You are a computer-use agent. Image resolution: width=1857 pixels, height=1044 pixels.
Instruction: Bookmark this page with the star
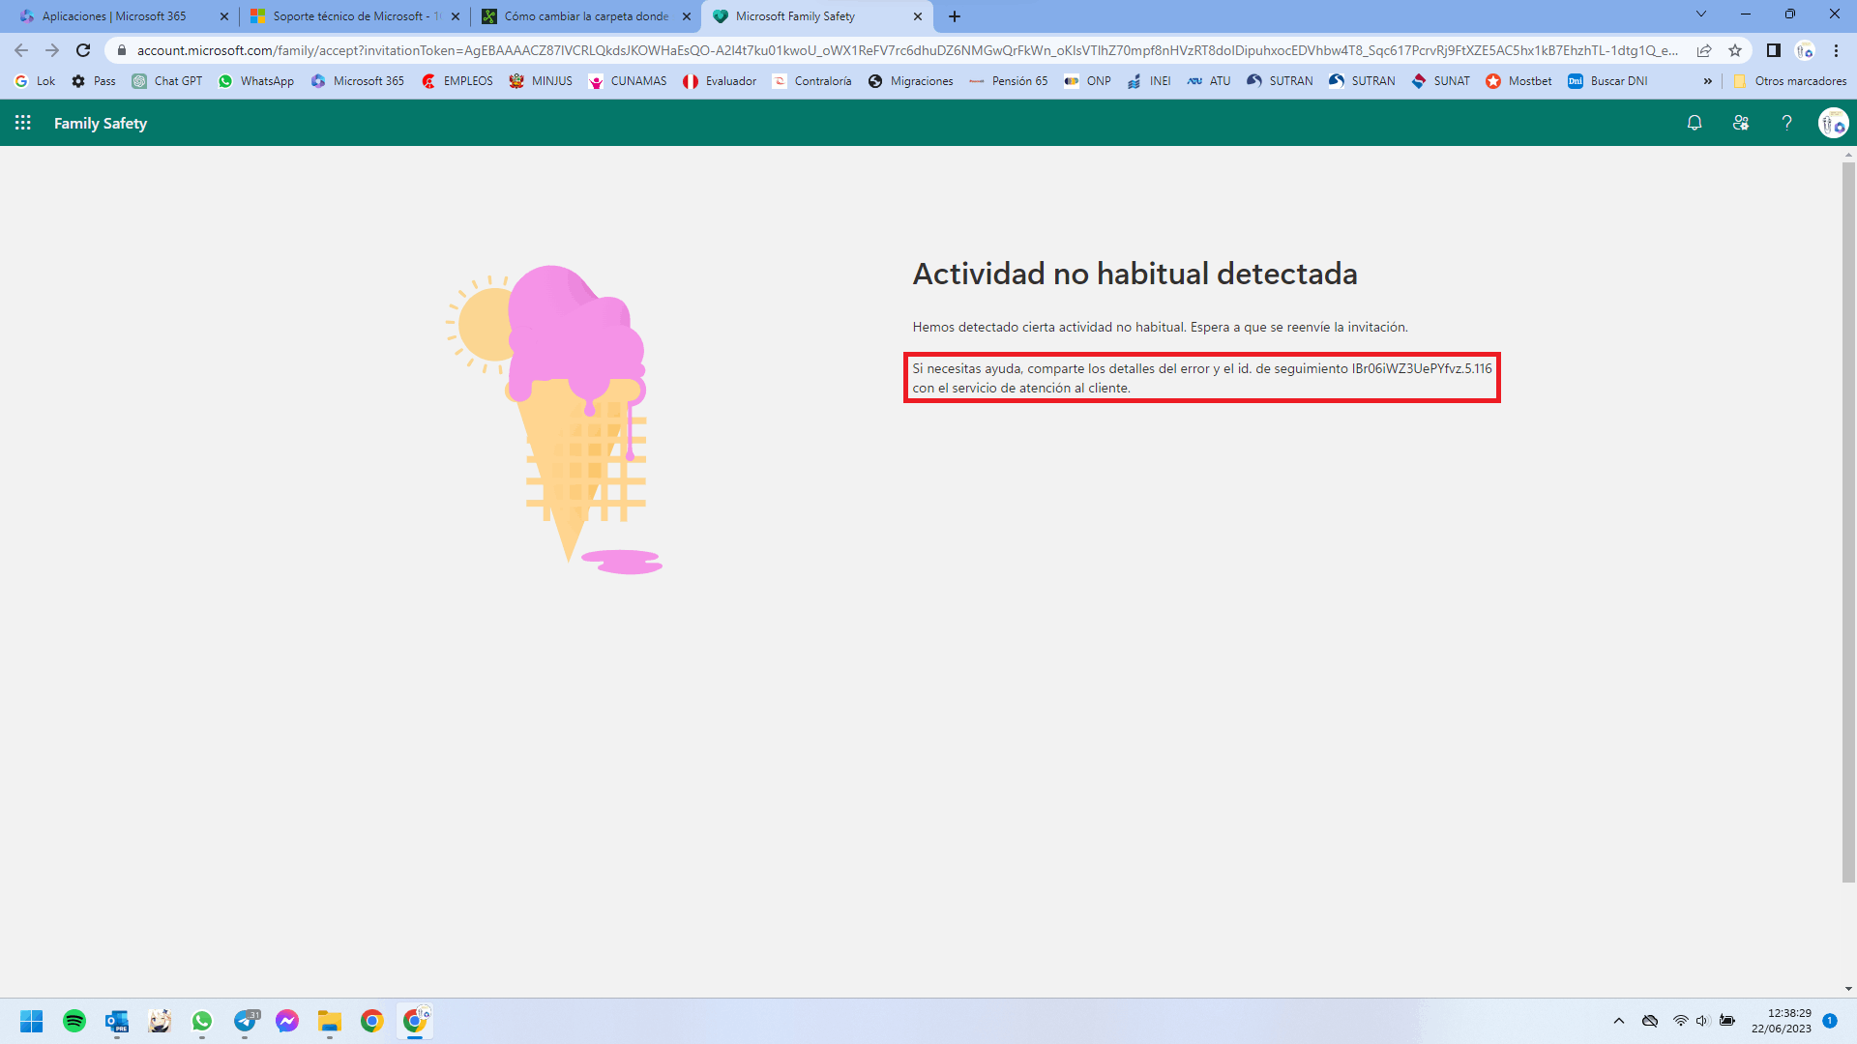1735,50
